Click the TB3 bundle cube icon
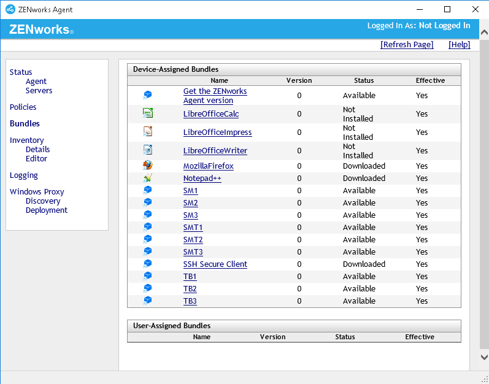Screen dimensions: 489x384 (x=147, y=301)
